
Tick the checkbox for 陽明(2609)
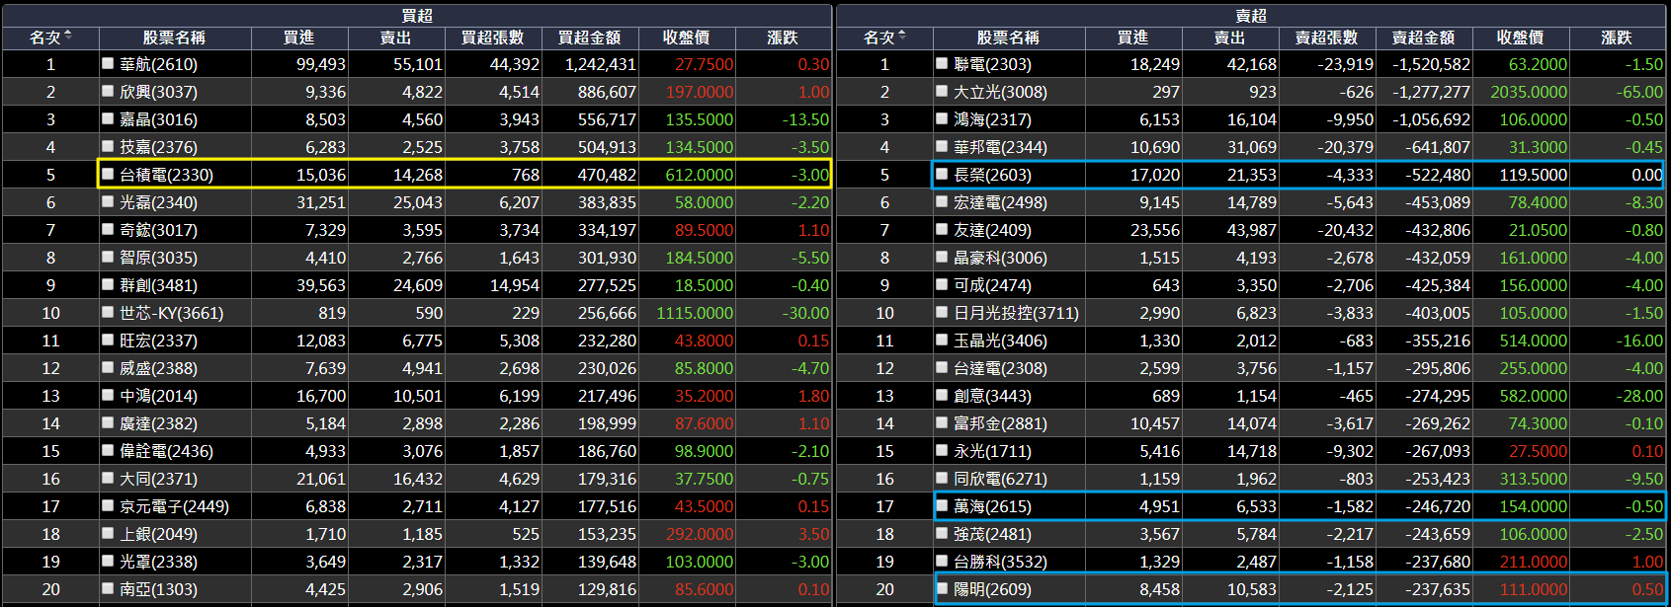[942, 588]
